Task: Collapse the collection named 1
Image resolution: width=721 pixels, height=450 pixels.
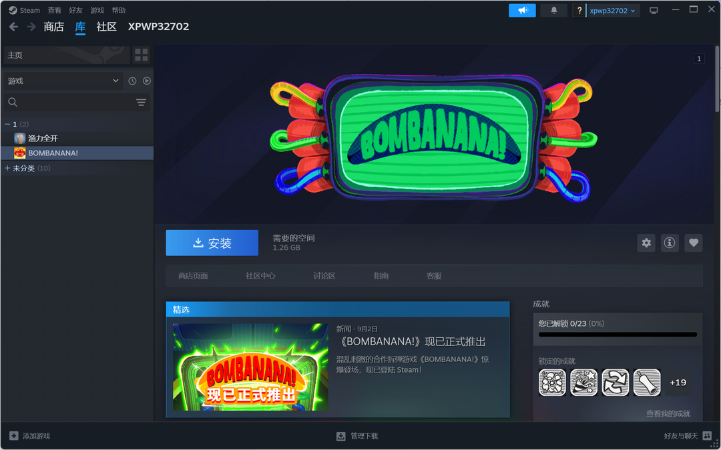Action: pyautogui.click(x=7, y=125)
